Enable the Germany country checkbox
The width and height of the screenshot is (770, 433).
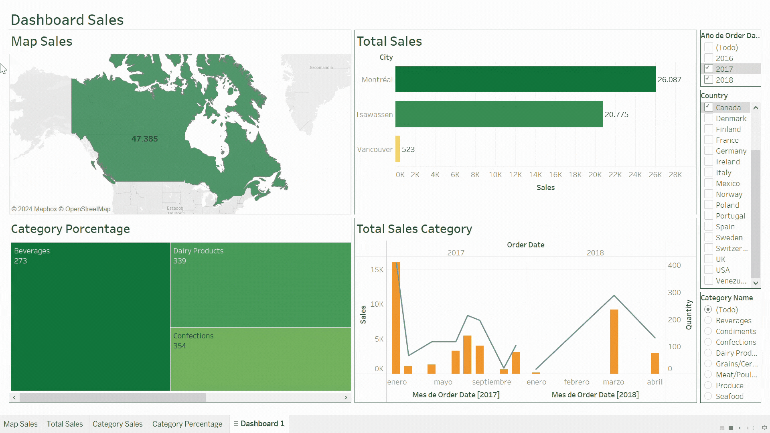click(709, 151)
